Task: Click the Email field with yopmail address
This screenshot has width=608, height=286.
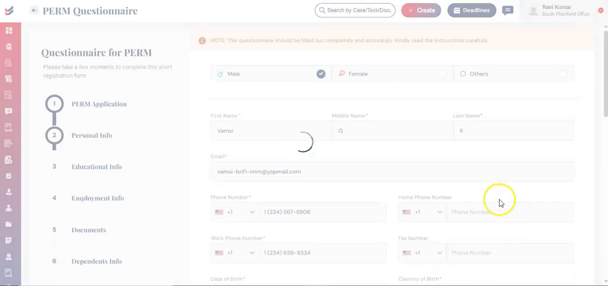Action: click(x=392, y=171)
